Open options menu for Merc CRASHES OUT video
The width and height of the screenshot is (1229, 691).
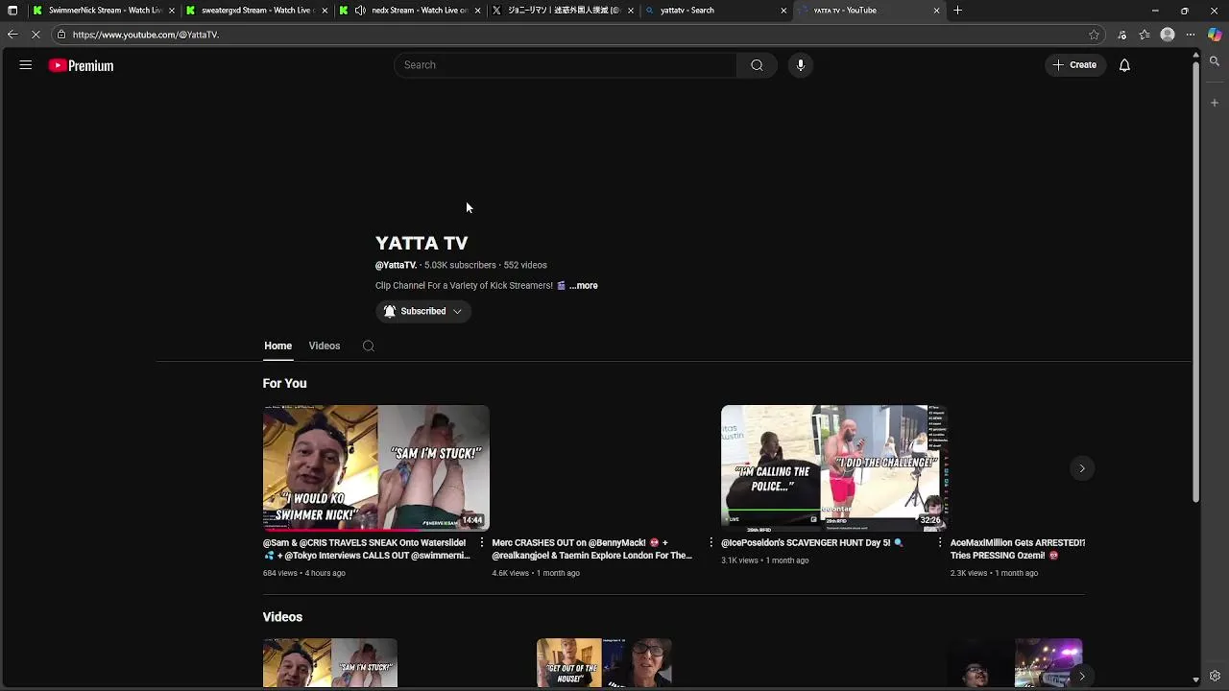(x=711, y=543)
